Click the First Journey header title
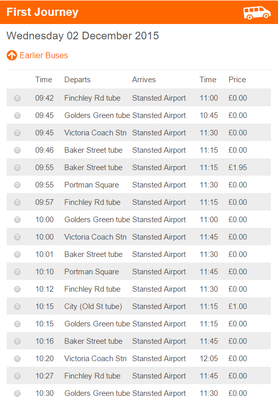Image resolution: width=278 pixels, height=401 pixels. click(42, 12)
